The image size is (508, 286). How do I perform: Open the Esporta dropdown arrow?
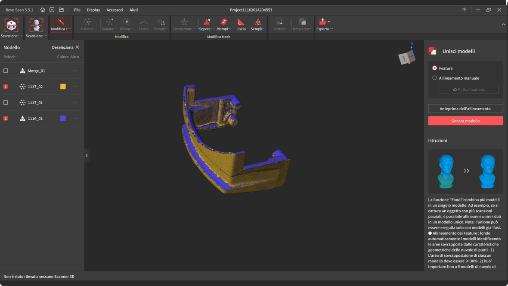point(329,22)
